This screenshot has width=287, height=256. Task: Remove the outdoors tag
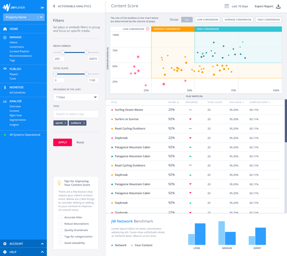[x=84, y=123]
